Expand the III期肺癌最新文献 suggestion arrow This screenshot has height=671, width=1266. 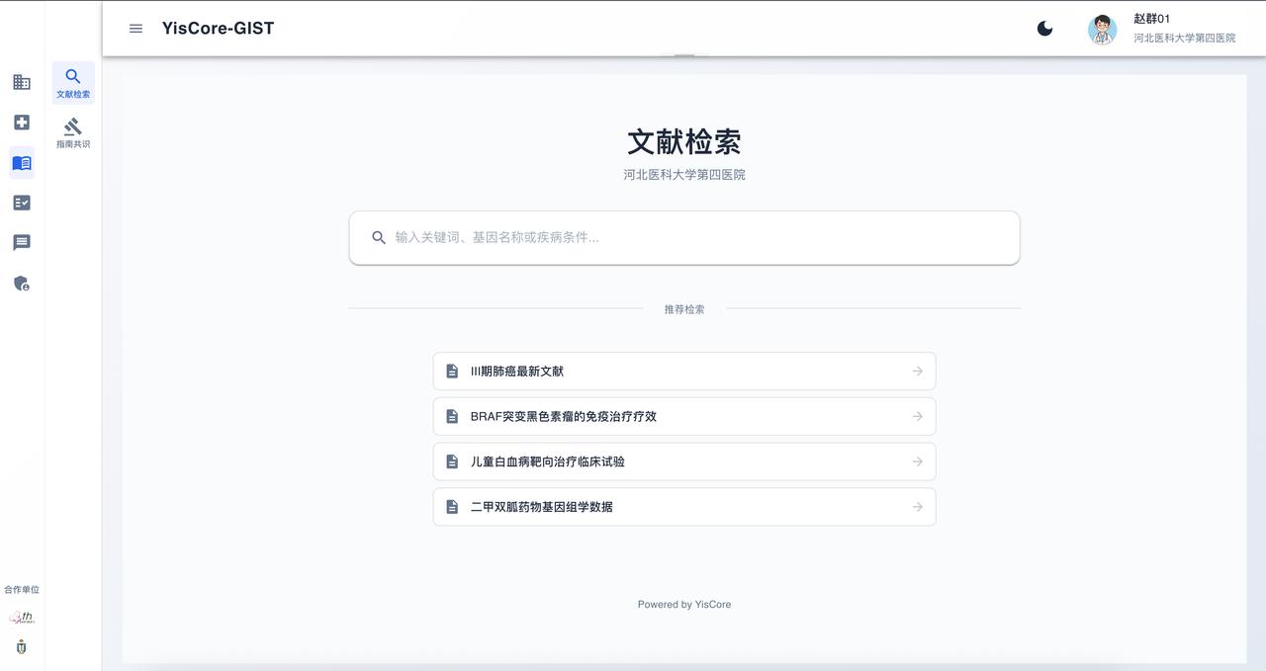916,371
